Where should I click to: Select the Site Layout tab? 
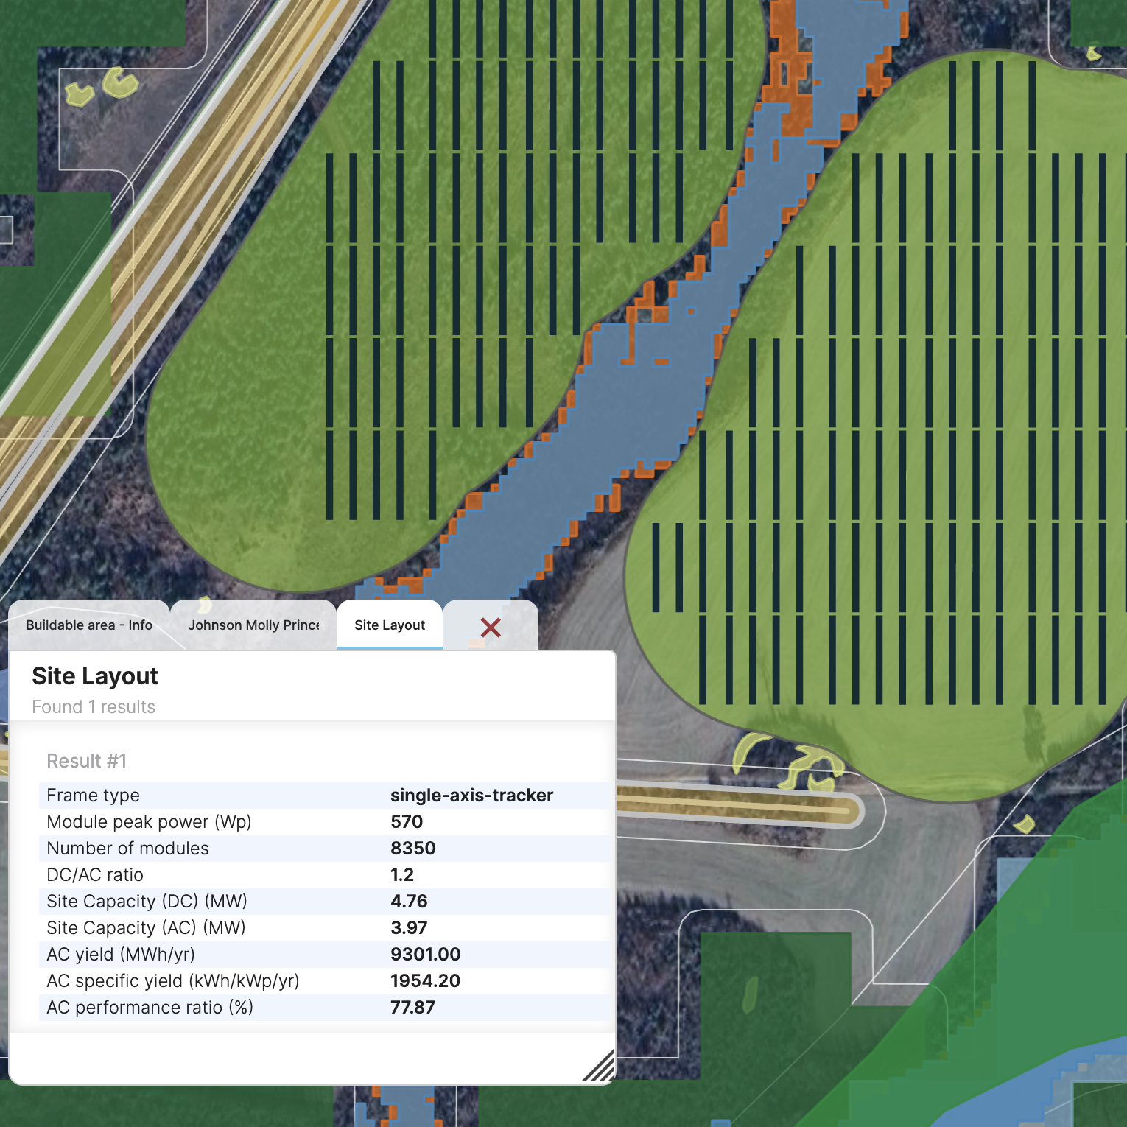click(x=390, y=625)
